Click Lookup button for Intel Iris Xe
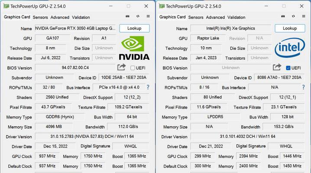This screenshot has width=311, height=173. click(x=290, y=28)
